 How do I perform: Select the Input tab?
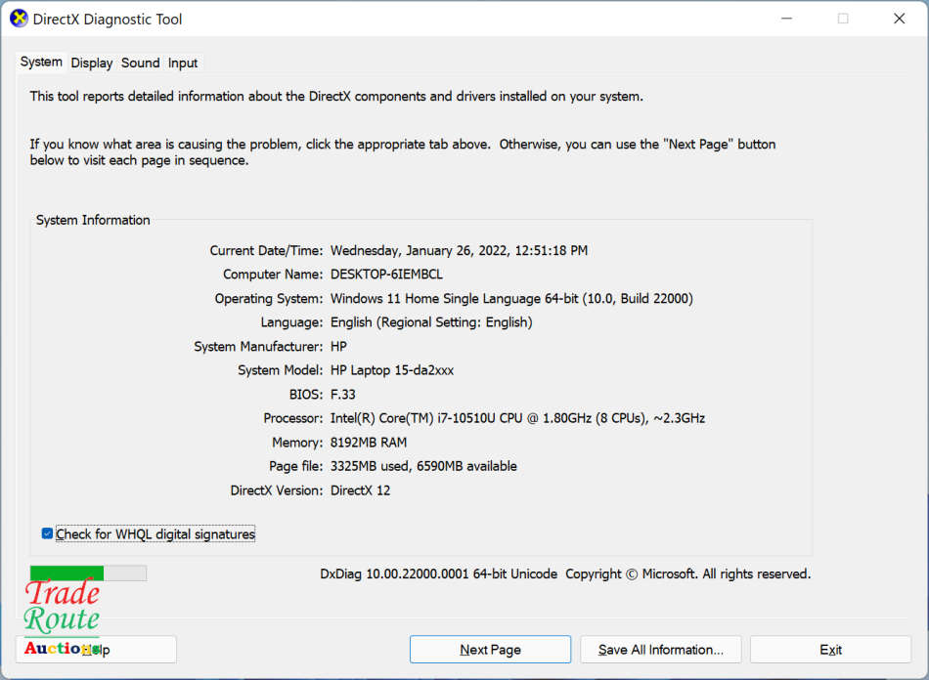click(183, 63)
